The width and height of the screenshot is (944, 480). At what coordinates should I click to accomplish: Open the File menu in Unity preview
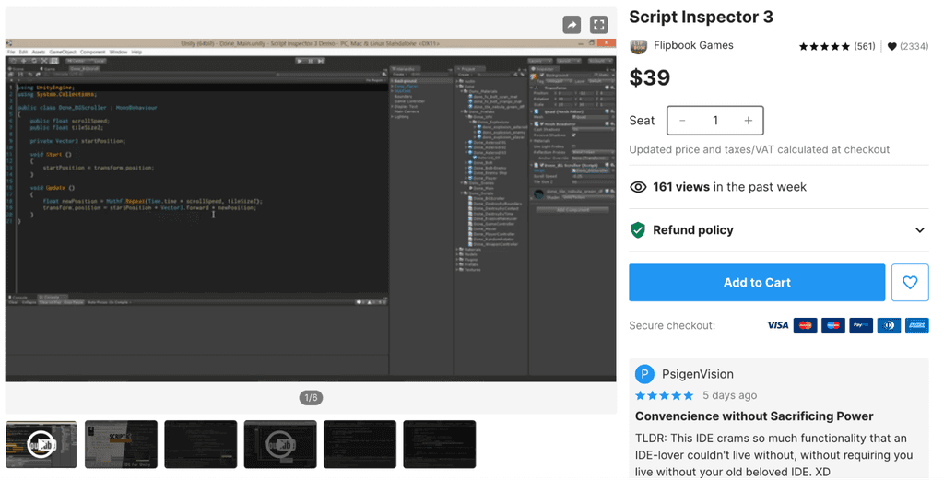[11, 52]
